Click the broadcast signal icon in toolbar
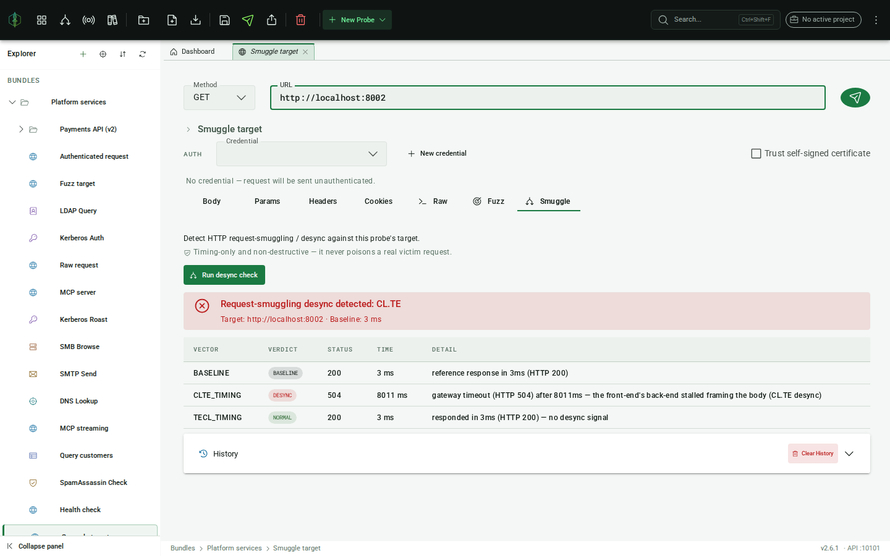The height and width of the screenshot is (556, 890). (x=88, y=20)
